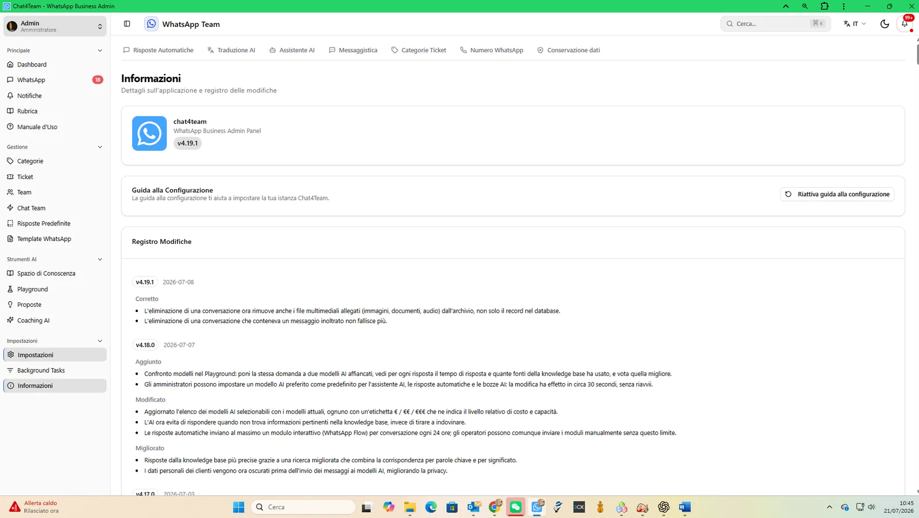Click the red 18 badge beside WhatsApp
This screenshot has height=518, width=919.
coord(98,80)
